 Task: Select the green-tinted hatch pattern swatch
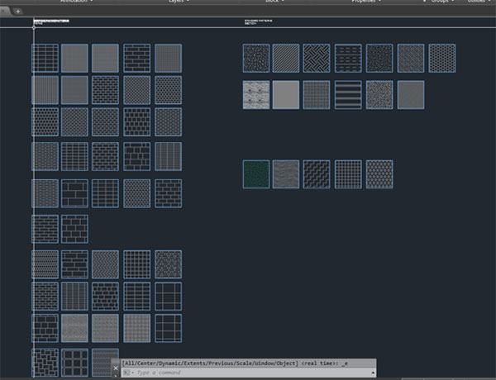(256, 174)
